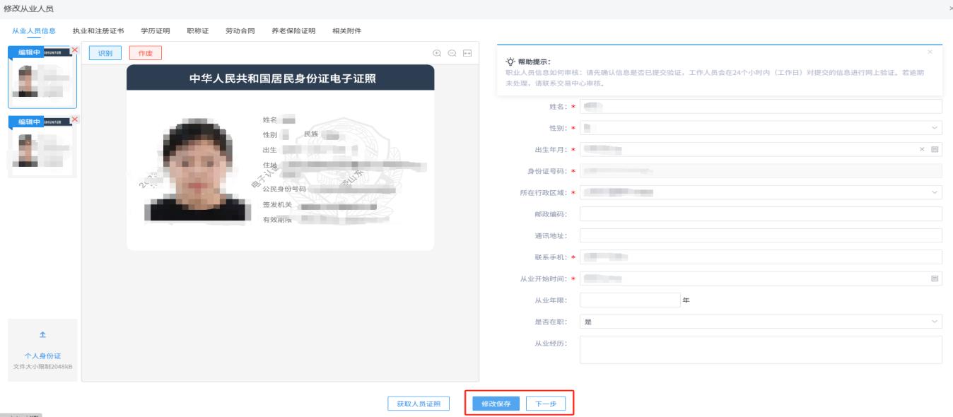
Task: Click the 通讯地址 input field
Action: click(761, 235)
